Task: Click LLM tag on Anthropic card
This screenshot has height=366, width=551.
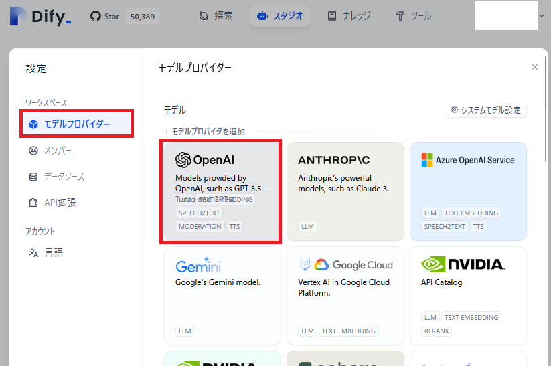Action: pyautogui.click(x=307, y=227)
